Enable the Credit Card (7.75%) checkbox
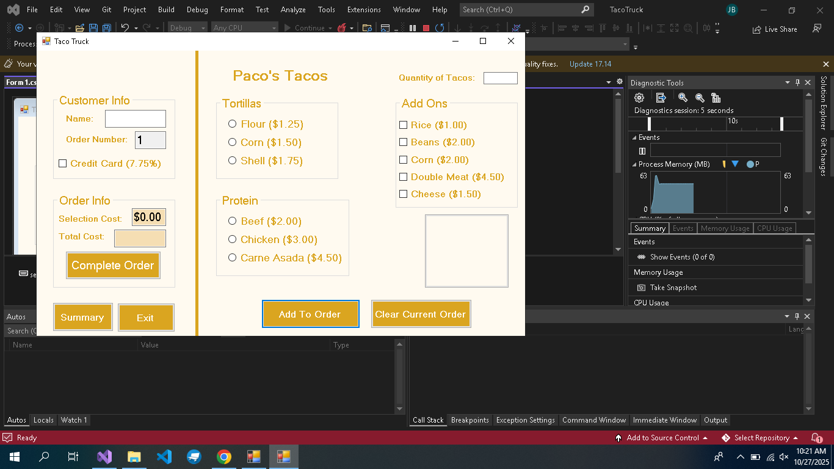This screenshot has width=834, height=469. click(x=62, y=164)
